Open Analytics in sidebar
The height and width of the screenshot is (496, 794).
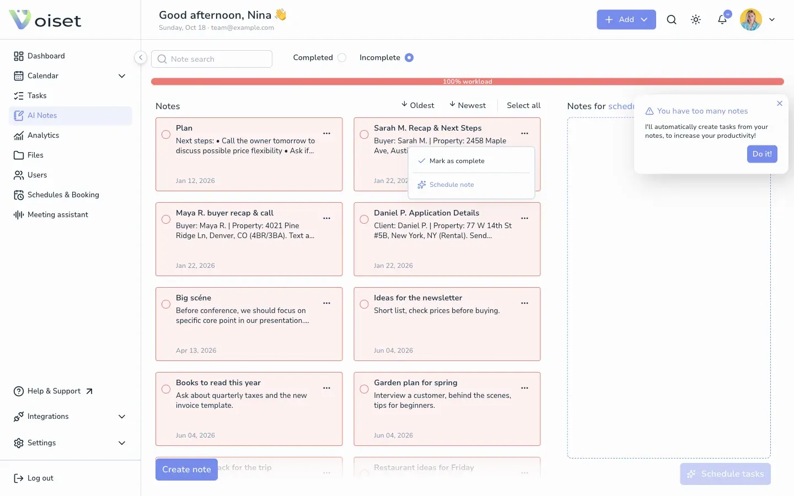(x=70, y=136)
